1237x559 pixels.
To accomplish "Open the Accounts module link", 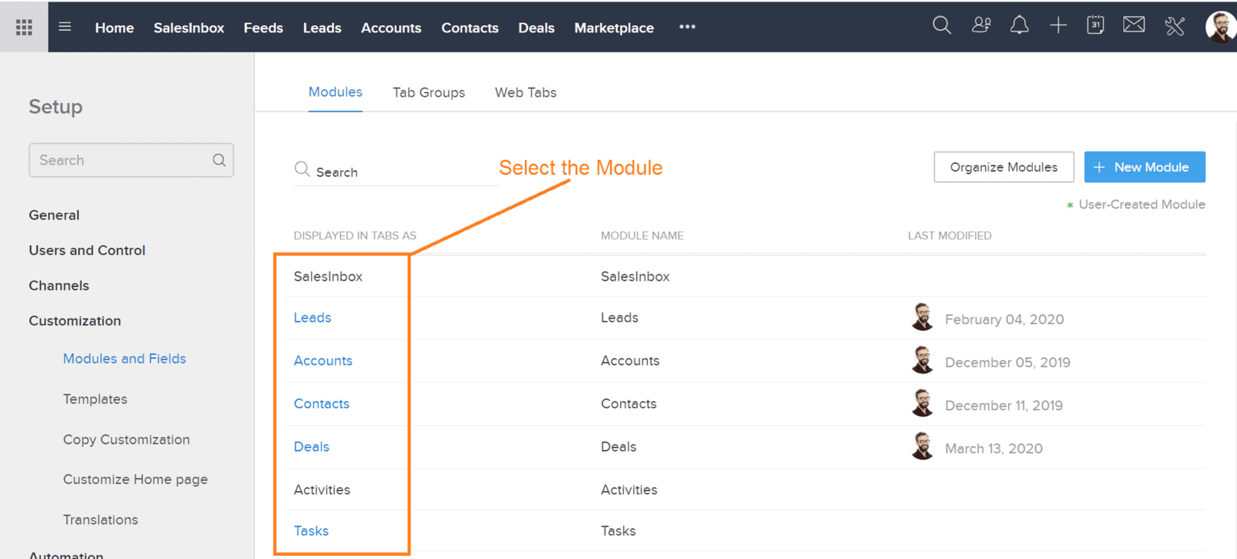I will tap(323, 361).
